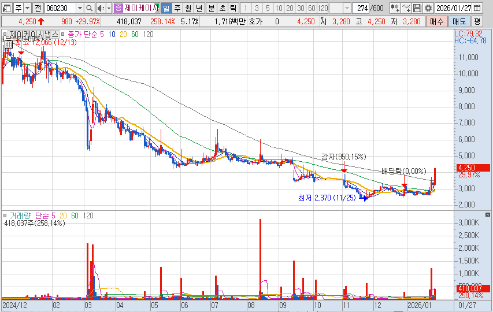The height and width of the screenshot is (312, 493).
Task: Click the data table icon on chart
Action: 9,44
